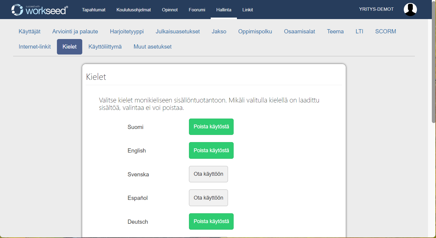Open the Foorumi page
Viewport: 436px width, 238px height.
(197, 10)
